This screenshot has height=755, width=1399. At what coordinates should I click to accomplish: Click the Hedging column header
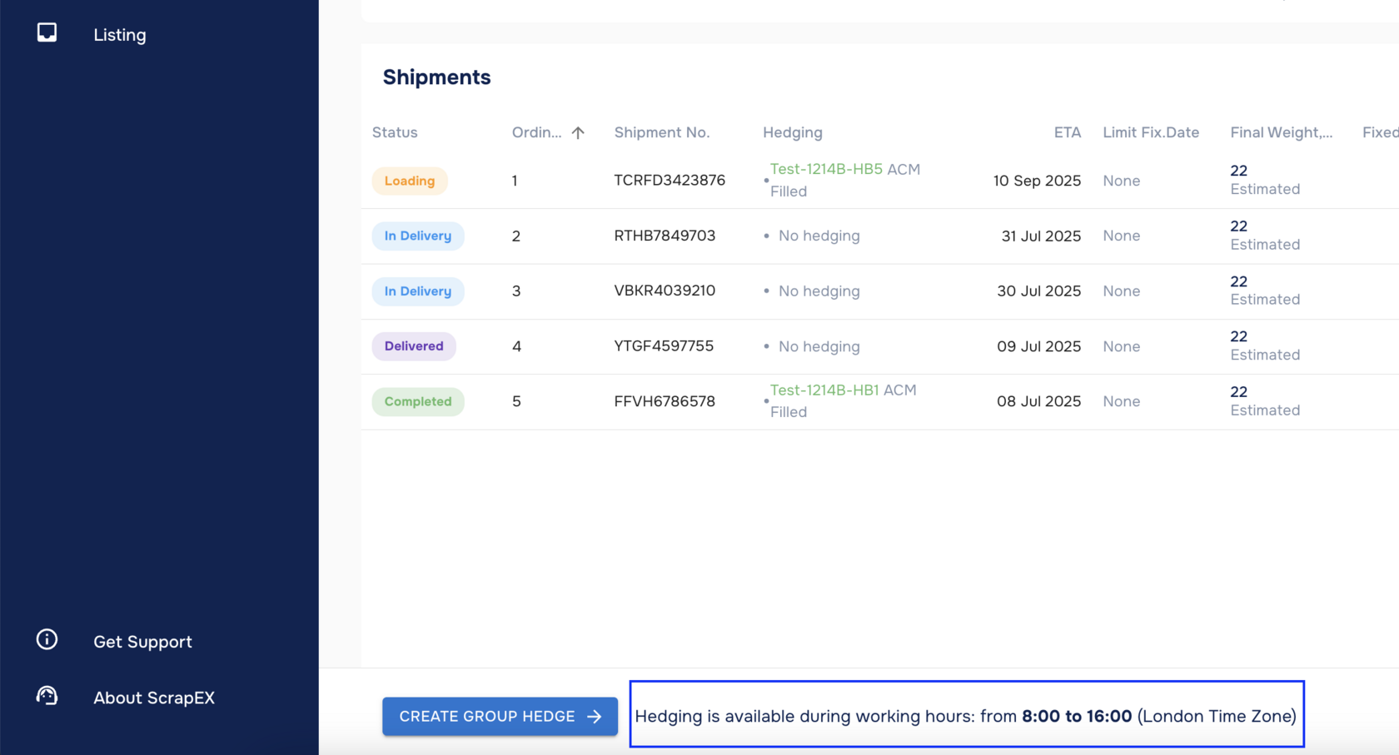(792, 132)
